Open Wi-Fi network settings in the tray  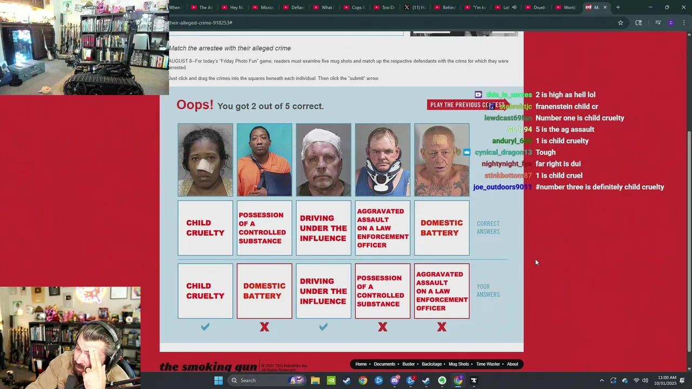(x=636, y=380)
